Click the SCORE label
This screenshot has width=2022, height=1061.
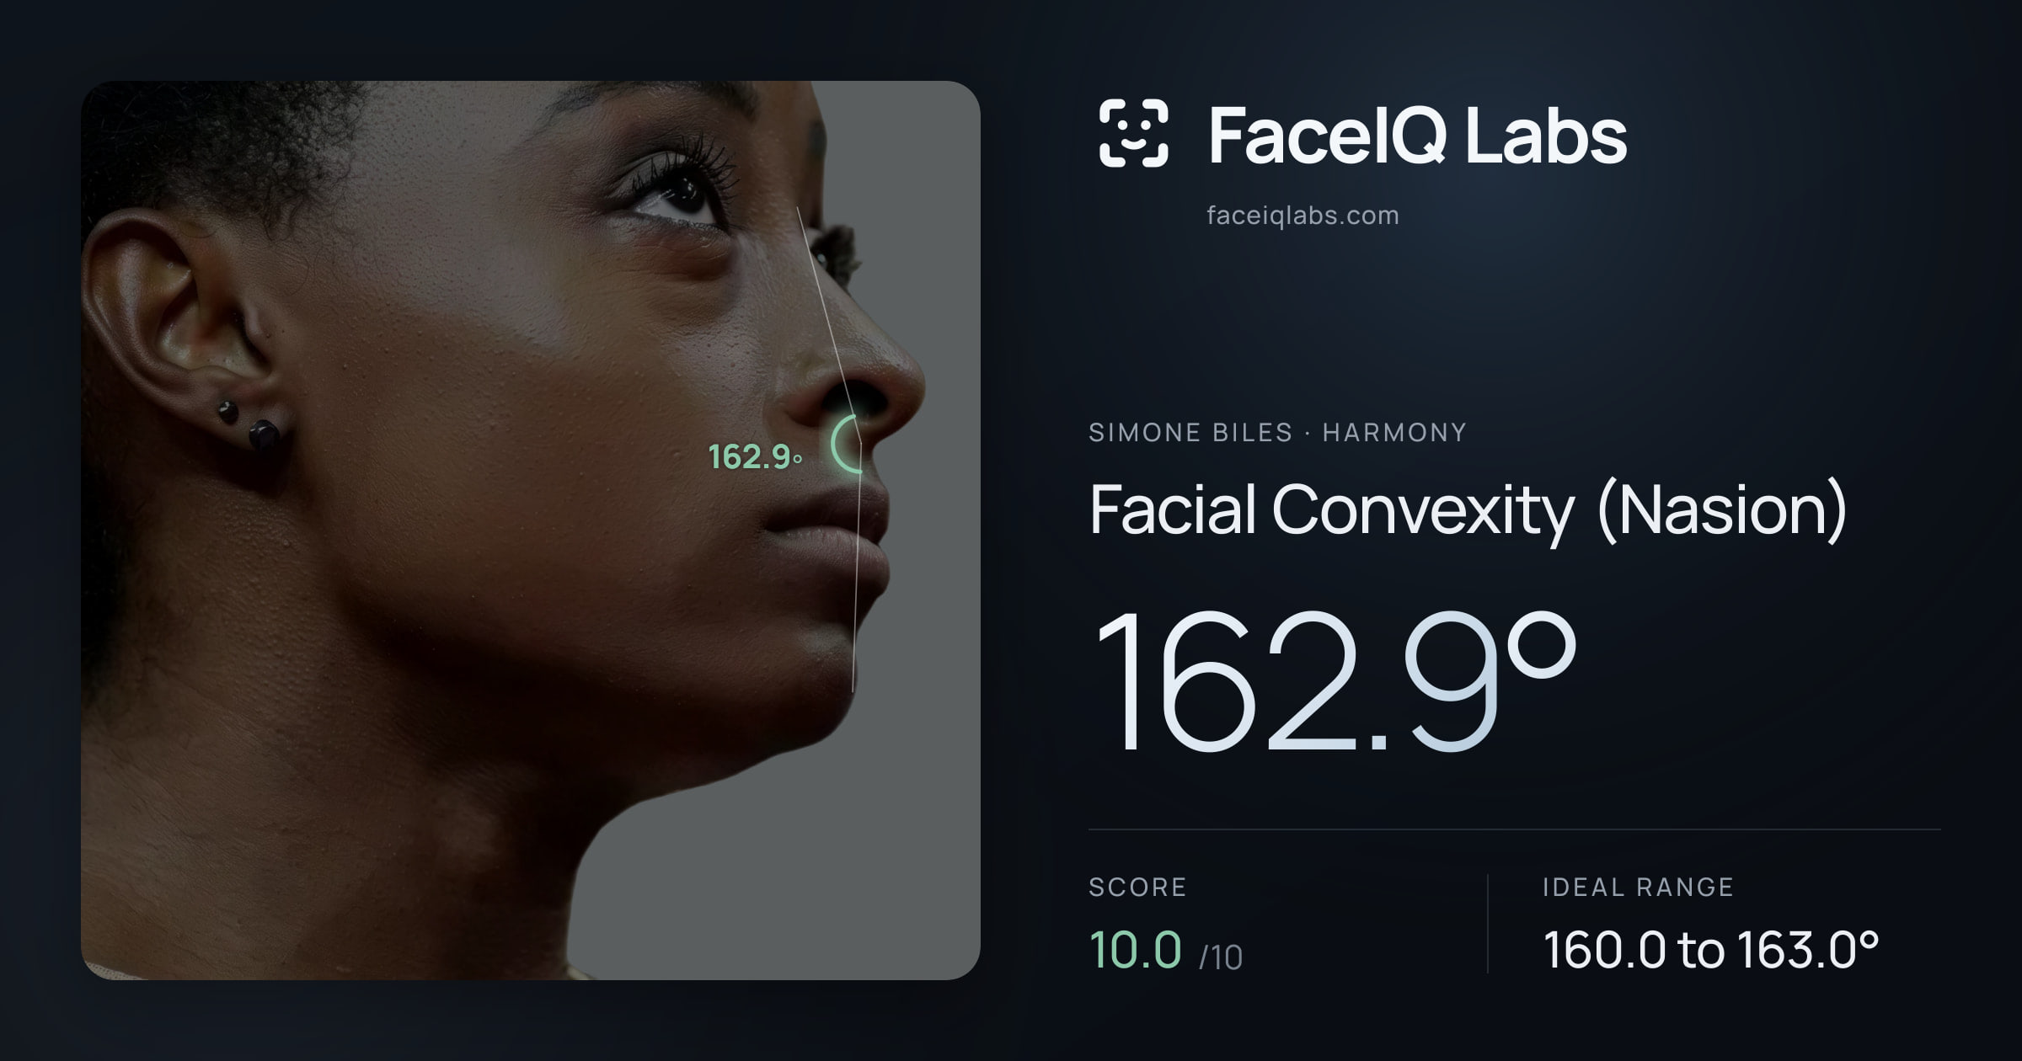click(x=1137, y=887)
